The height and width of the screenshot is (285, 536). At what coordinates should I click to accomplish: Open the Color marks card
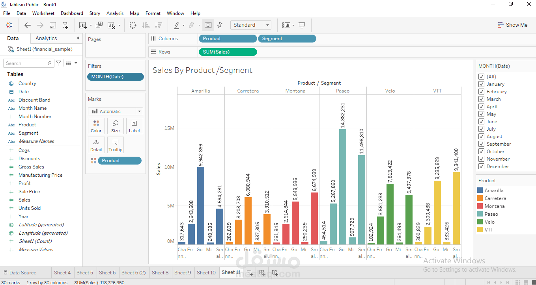pos(96,126)
